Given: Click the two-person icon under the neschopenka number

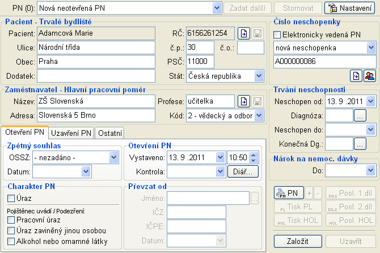Looking at the screenshot, I should click(370, 76).
